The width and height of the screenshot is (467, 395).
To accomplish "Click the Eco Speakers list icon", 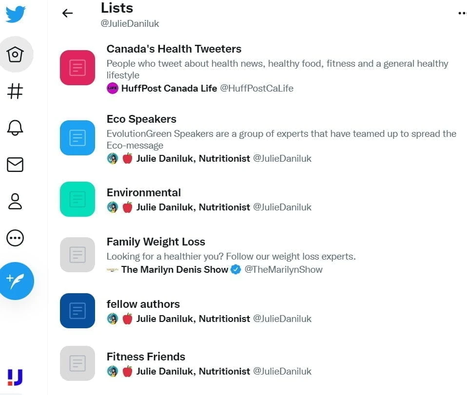I will click(x=77, y=138).
